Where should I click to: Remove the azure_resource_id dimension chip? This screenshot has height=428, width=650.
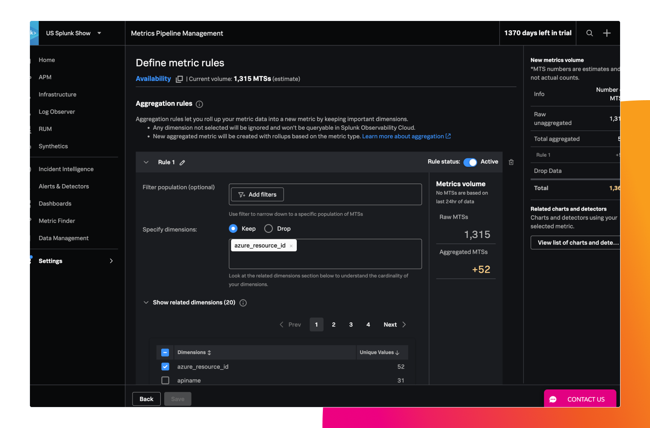coord(291,246)
